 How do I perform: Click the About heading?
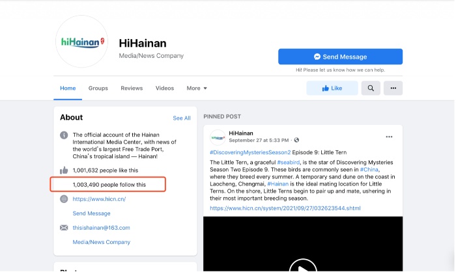71,117
